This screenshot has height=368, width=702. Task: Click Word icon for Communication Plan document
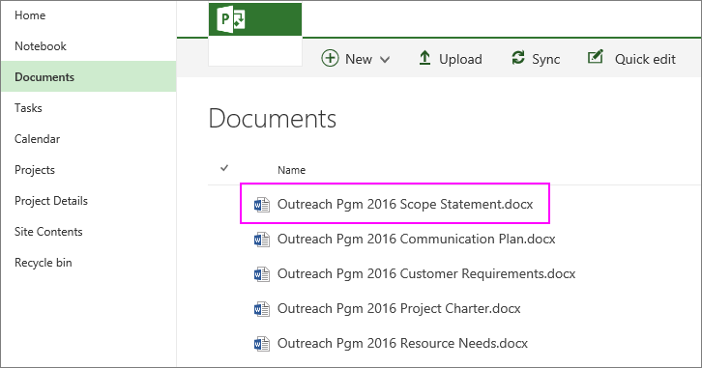261,240
